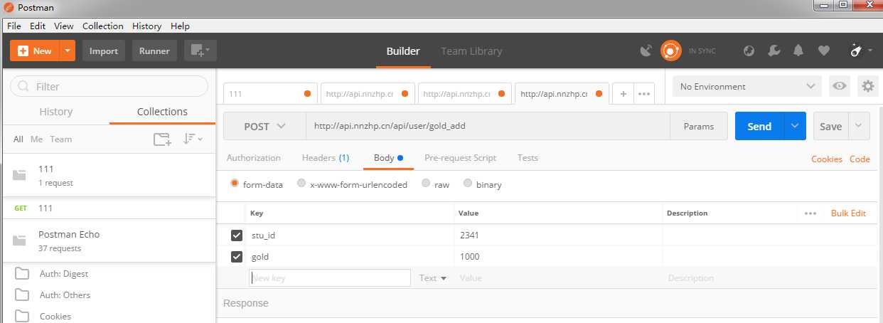
Task: Switch to the Team Library tab
Action: pos(471,51)
